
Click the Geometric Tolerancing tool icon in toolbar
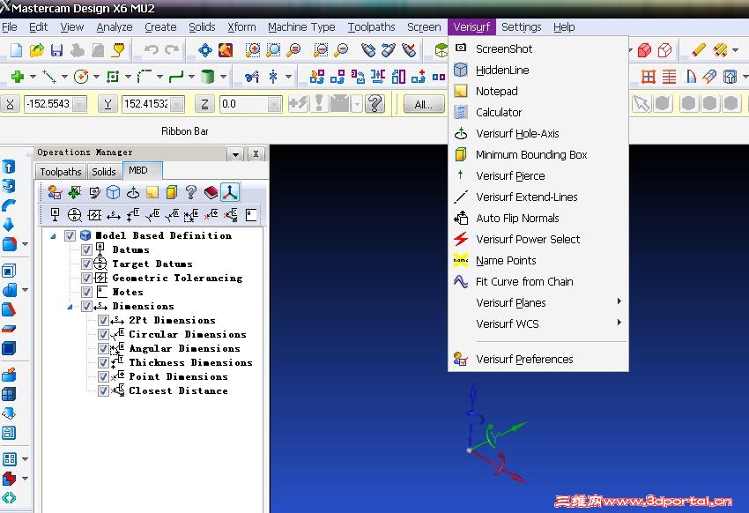pyautogui.click(x=94, y=215)
